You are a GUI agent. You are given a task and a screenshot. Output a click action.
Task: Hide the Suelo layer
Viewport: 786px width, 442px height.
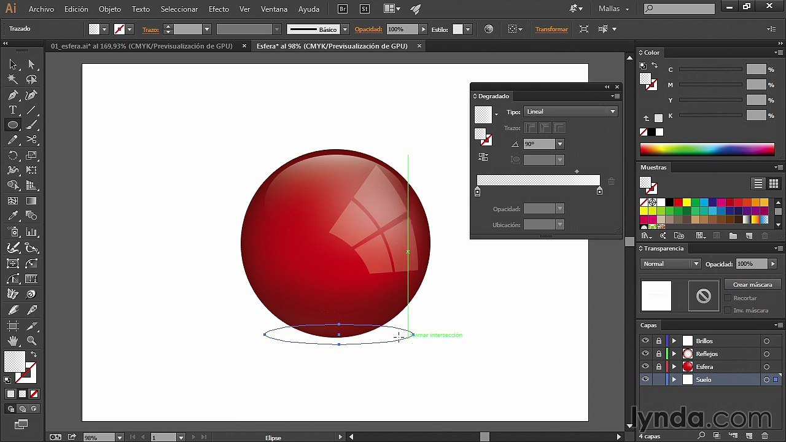click(645, 379)
